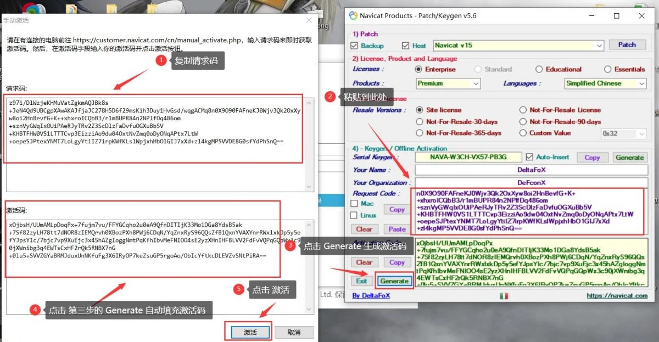This screenshot has height=342, width=659.
Task: Expand the Products Premium dropdown
Action: tap(448, 83)
